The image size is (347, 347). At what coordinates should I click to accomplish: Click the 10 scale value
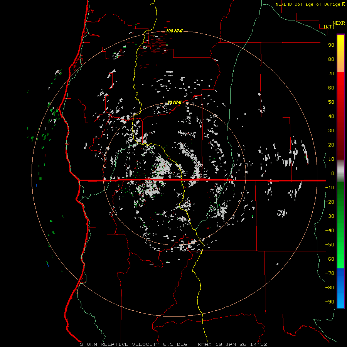[331, 159]
